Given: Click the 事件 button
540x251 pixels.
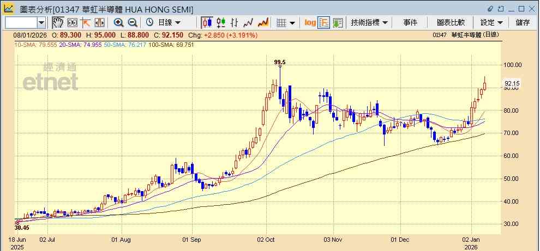Looking at the screenshot, I should (410, 23).
